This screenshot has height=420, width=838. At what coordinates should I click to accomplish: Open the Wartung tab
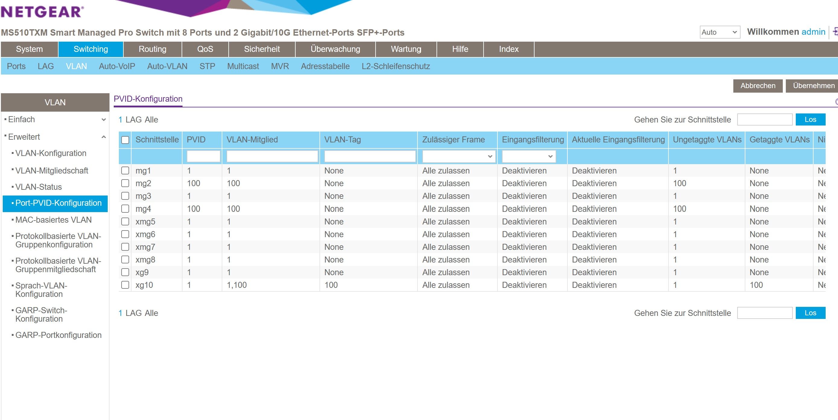[406, 49]
